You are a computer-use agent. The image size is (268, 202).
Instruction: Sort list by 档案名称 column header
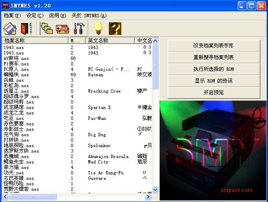tap(35, 41)
